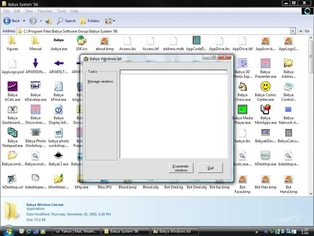Image resolution: width=314 pixels, height=236 pixels.
Task: Click the Views toolbar icon
Action: 108,21
